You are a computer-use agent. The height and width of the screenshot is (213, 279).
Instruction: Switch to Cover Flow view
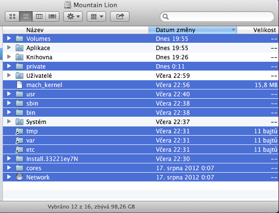click(x=52, y=17)
